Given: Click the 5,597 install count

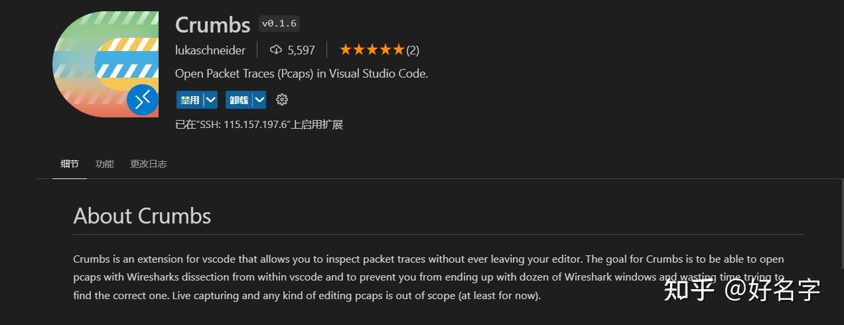Looking at the screenshot, I should (301, 50).
